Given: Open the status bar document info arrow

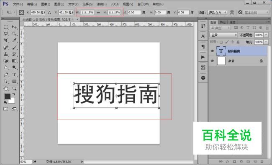Looking at the screenshot, I should 82,162.
